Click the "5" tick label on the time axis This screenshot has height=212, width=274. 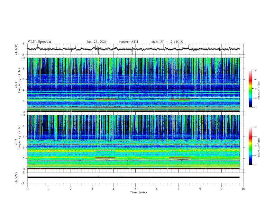tap(135, 189)
